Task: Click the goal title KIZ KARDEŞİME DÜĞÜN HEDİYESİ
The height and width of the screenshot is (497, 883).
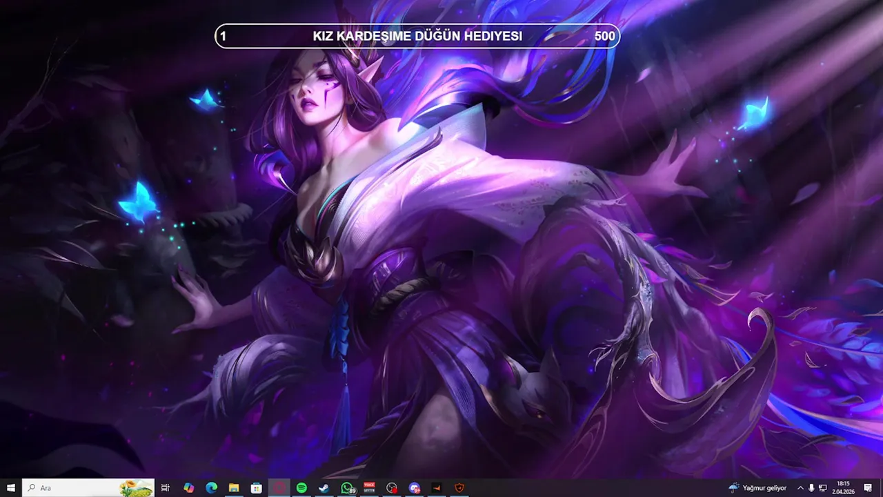Action: pyautogui.click(x=417, y=36)
